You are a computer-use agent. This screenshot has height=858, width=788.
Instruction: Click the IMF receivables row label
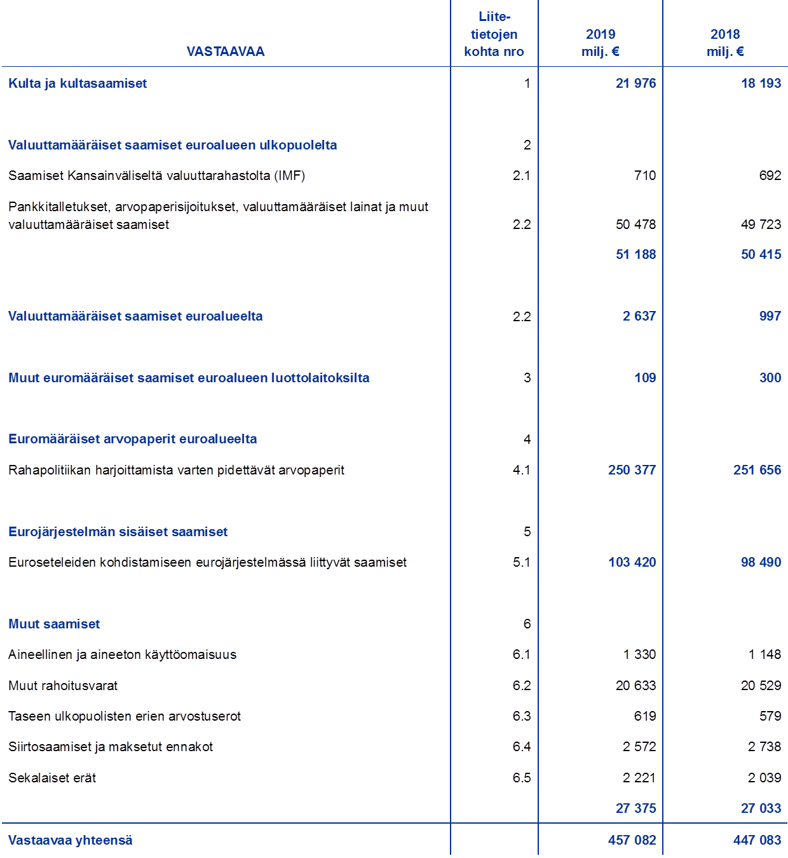(x=156, y=176)
